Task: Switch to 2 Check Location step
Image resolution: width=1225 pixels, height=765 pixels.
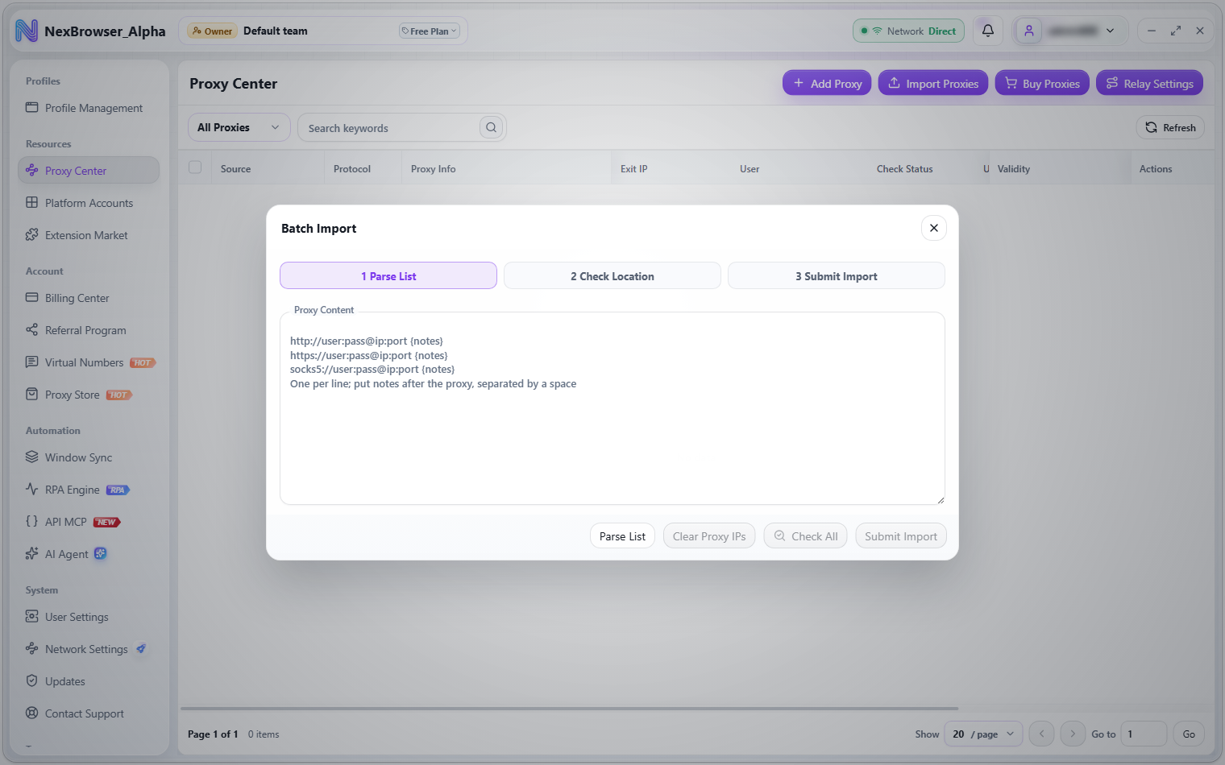Action: click(612, 275)
